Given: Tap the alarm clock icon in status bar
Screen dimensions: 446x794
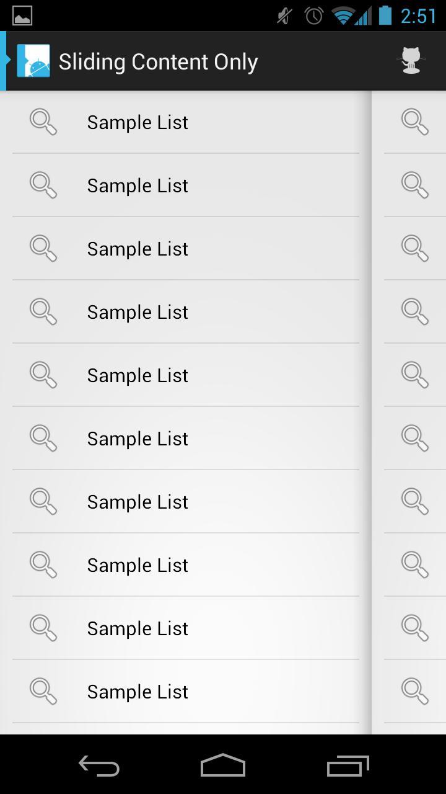Looking at the screenshot, I should click(x=314, y=16).
